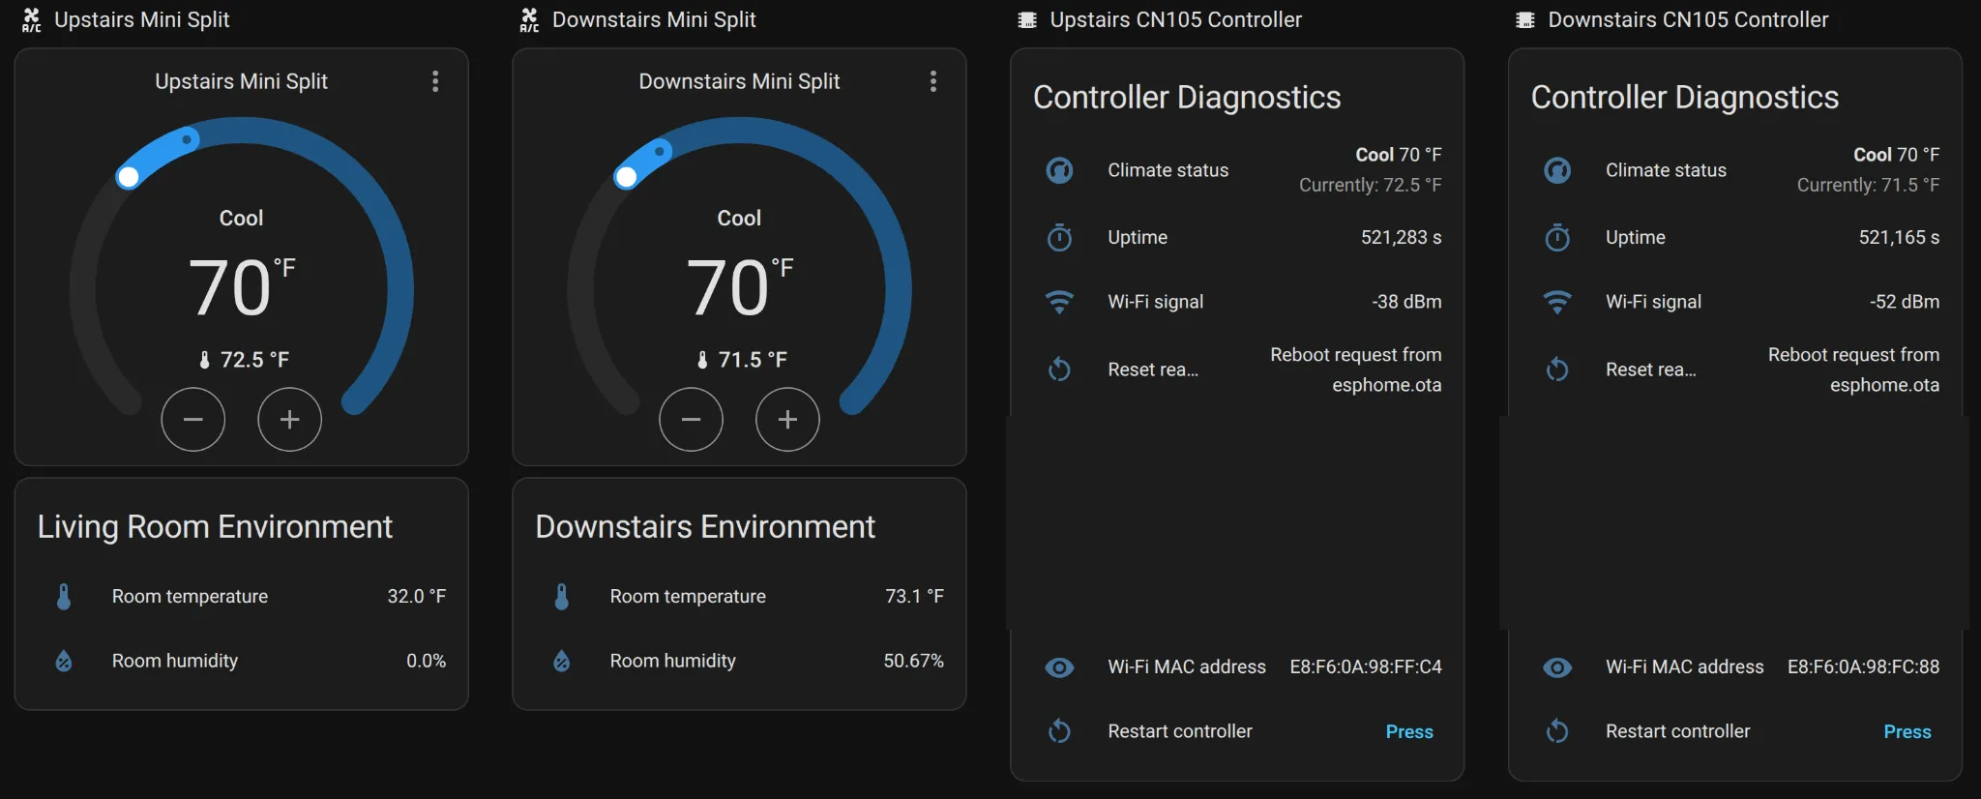The image size is (1981, 799).
Task: Open Downstairs room humidity reading 50.67%
Action: click(x=914, y=661)
